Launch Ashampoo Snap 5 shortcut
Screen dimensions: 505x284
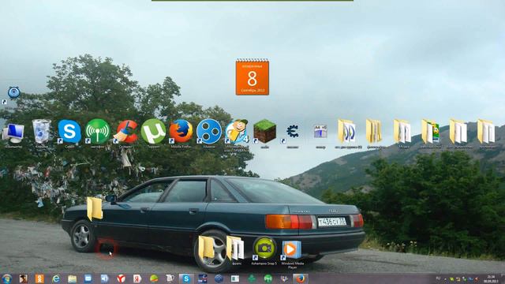pyautogui.click(x=264, y=248)
